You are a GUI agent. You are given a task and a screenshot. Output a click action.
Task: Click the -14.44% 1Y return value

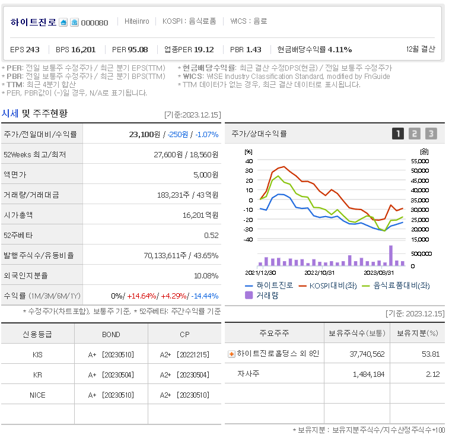[x=205, y=296]
